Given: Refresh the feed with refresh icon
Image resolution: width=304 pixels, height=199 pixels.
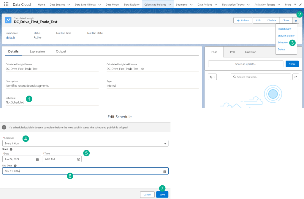Looking at the screenshot, I should pyautogui.click(x=295, y=77).
